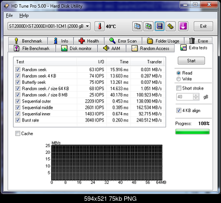
Task: Minimize the HD Tune Pro window
Action: coord(185,4)
